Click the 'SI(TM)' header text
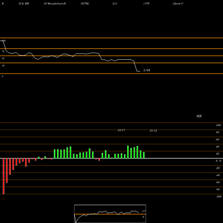Image resolution: width=223 pixels, height=223 pixels. pyautogui.click(x=85, y=4)
